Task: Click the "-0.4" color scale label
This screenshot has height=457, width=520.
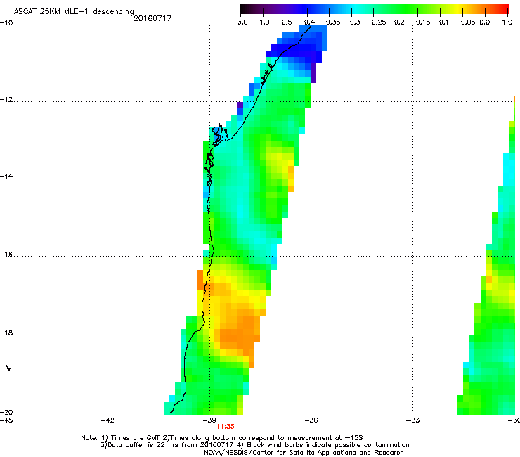Action: tap(307, 22)
